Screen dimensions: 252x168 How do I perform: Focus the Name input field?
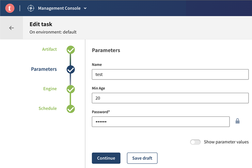click(170, 74)
